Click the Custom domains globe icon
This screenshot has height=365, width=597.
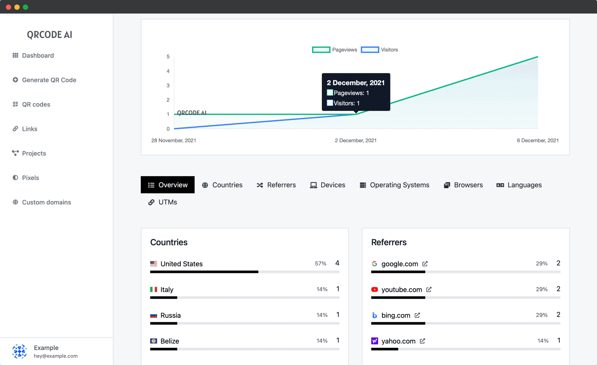[15, 202]
